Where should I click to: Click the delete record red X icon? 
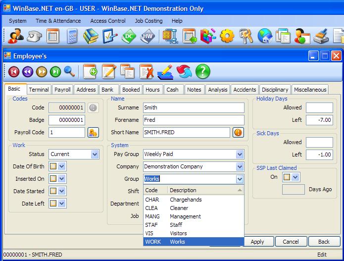(x=147, y=71)
